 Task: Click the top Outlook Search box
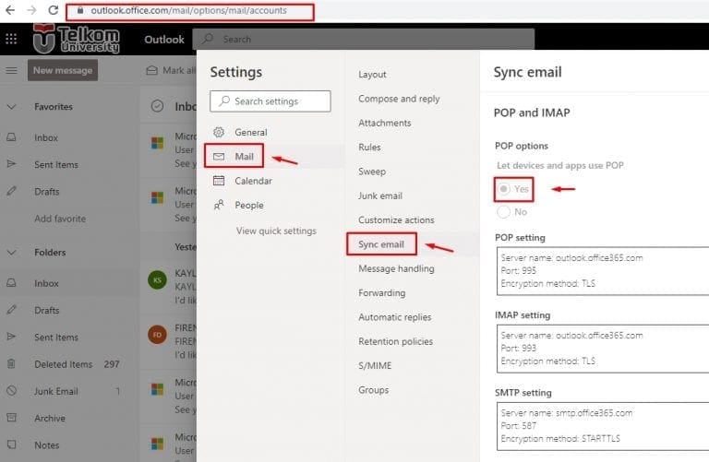point(364,40)
